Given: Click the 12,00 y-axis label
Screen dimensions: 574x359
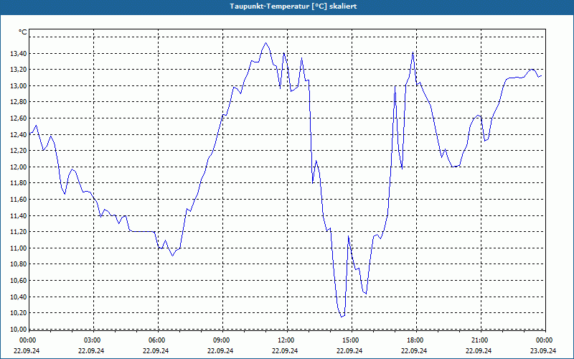Looking at the screenshot, I should click(x=19, y=167).
